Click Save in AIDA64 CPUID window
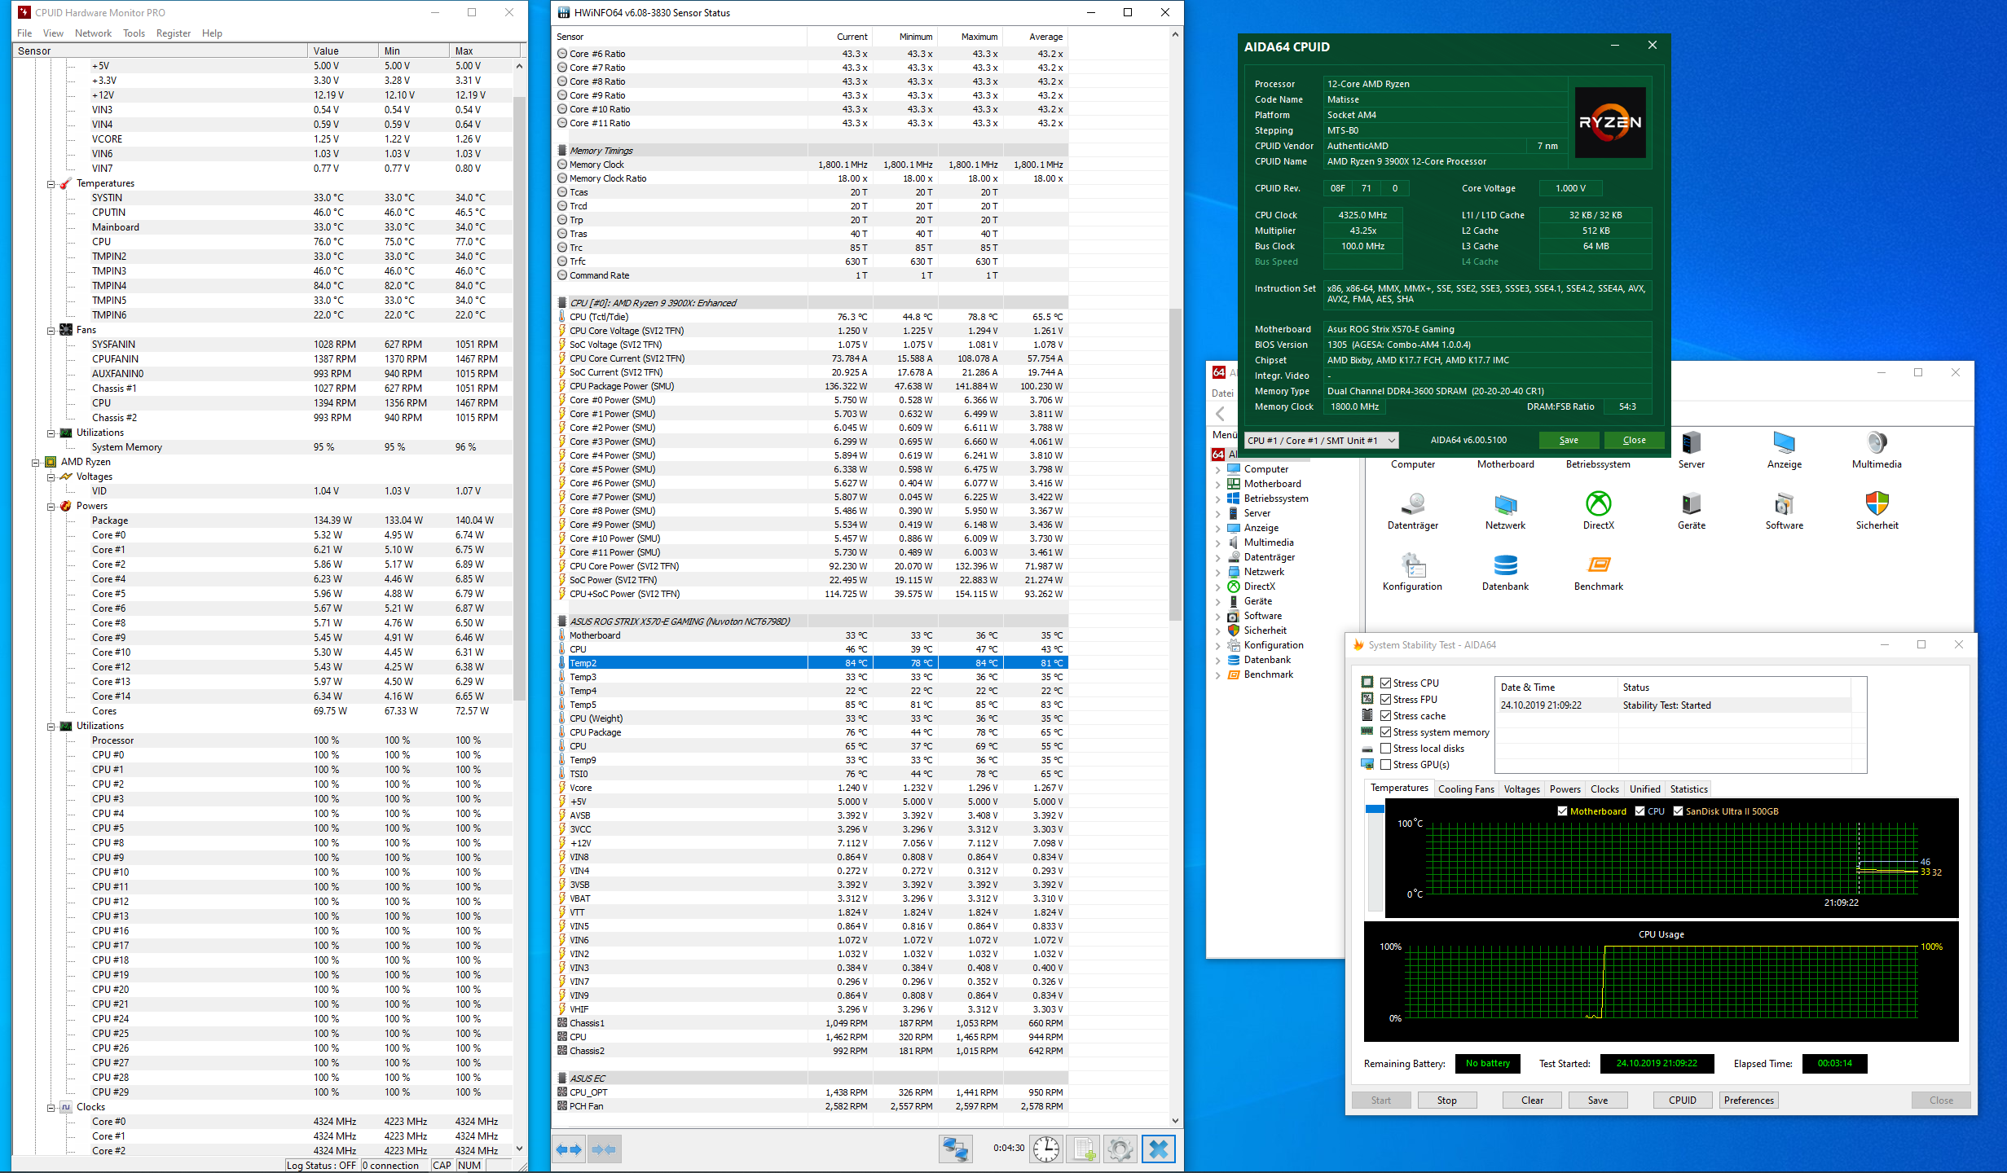 coord(1569,440)
